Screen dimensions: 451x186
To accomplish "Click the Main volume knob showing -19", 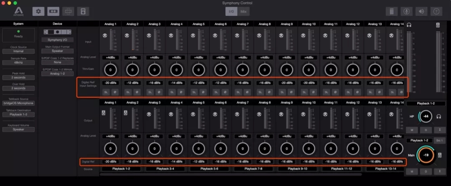I will [425, 155].
